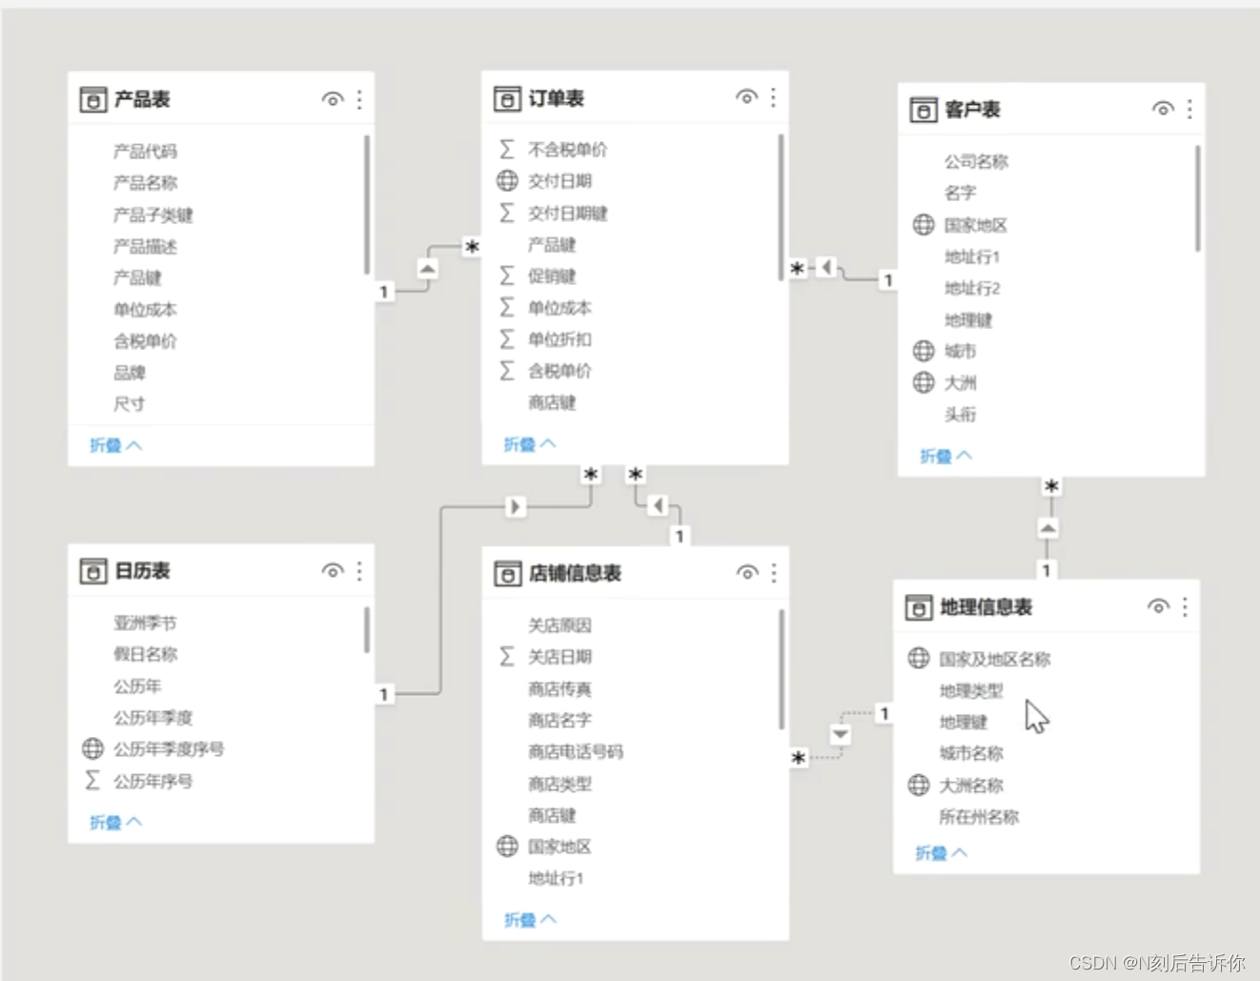1260x981 pixels.
Task: Click the globe icon beside 国家地区 in 店铺信息表
Action: click(x=507, y=846)
